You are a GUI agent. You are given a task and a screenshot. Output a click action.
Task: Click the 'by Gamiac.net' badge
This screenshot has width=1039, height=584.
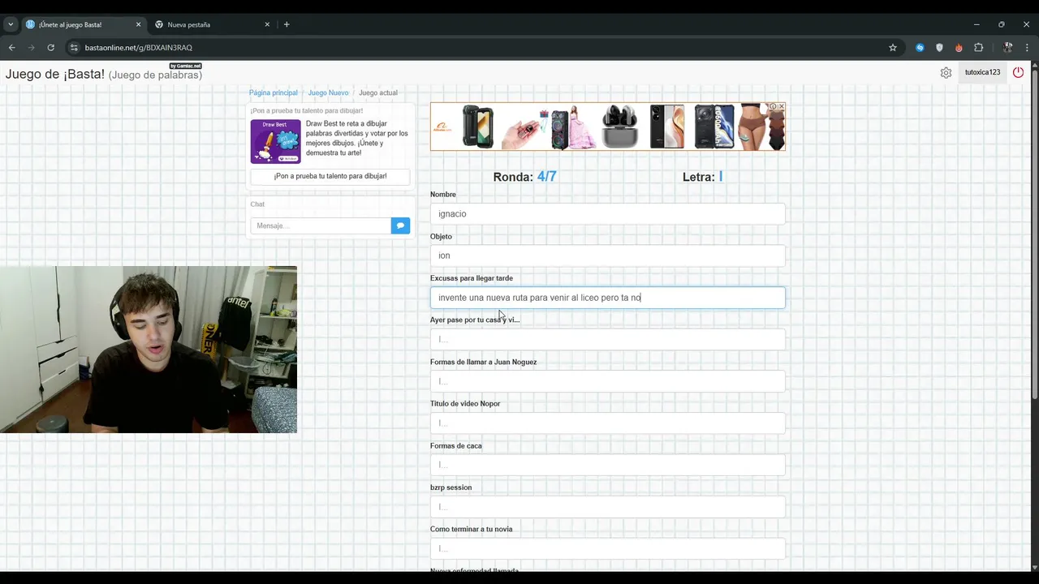(185, 66)
